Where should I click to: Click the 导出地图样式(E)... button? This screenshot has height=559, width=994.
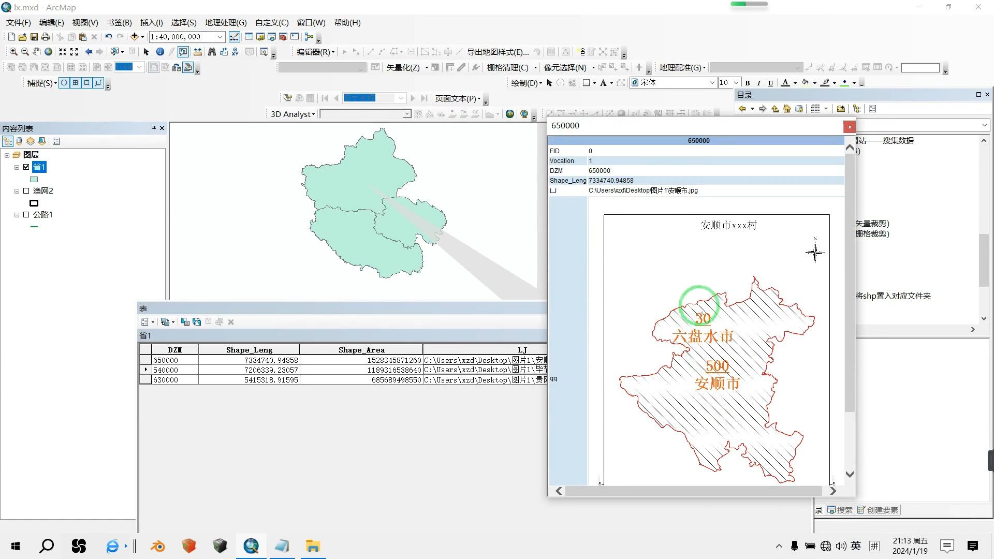pos(498,52)
